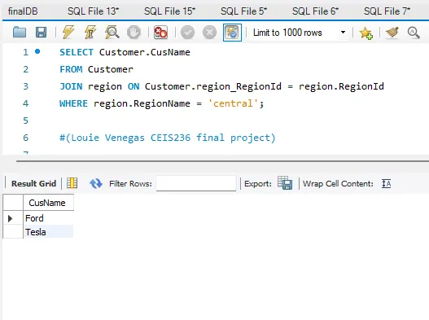Screen dimensions: 429x320
Task: Export recordset with the save grid icon
Action: click(285, 183)
